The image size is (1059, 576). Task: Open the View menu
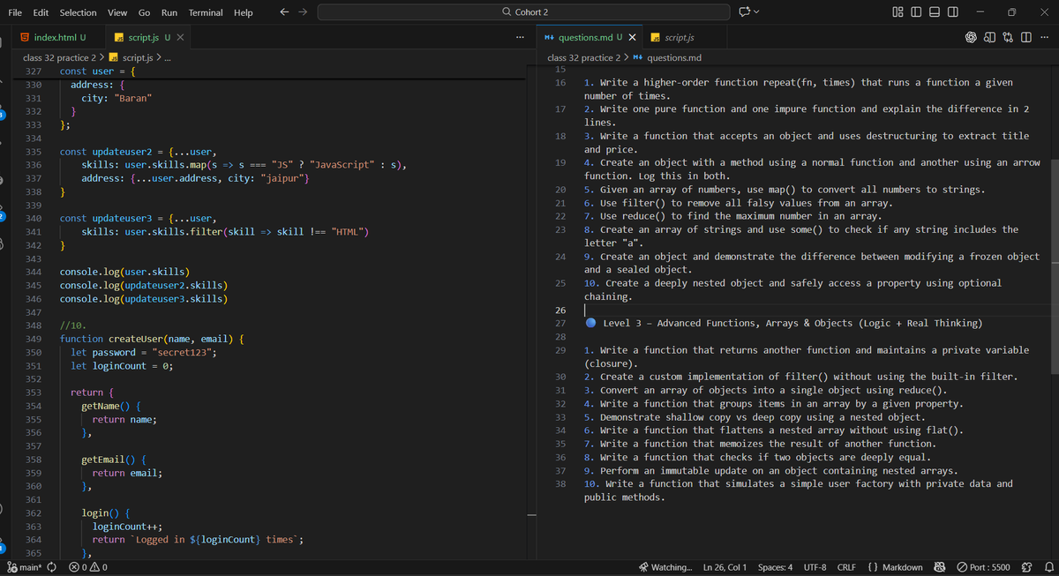click(x=116, y=12)
